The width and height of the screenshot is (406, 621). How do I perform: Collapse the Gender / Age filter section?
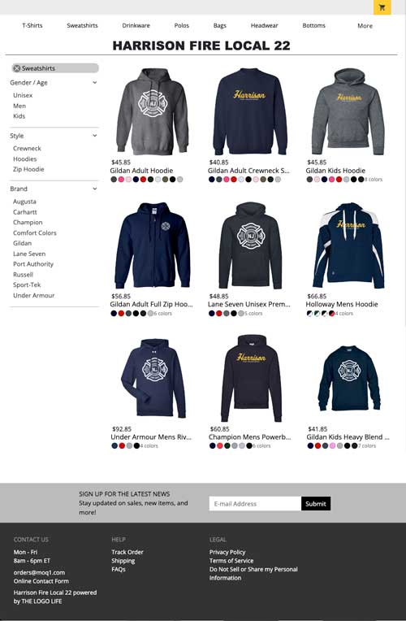[94, 82]
